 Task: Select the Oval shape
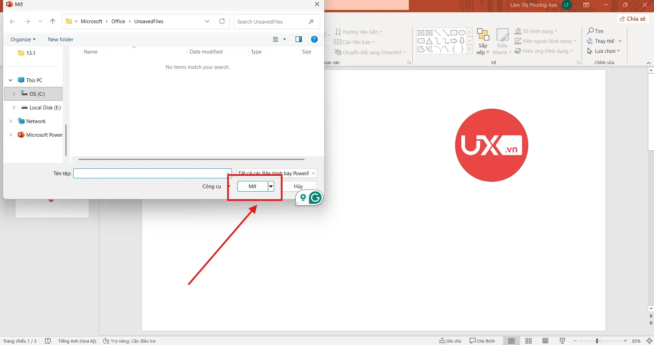point(462,33)
